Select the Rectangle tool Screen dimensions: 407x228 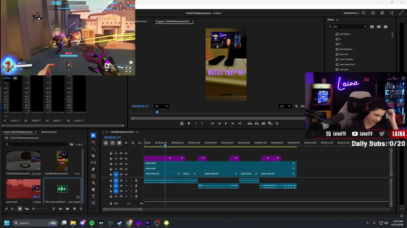click(93, 176)
